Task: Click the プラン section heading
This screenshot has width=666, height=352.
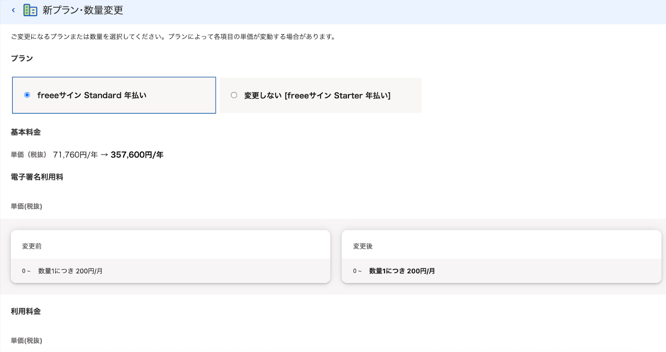Action: (x=22, y=58)
